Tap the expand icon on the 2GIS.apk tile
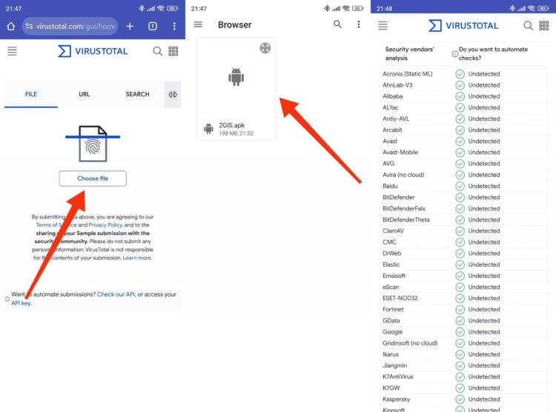Screen dimensions: 556x412 coord(265,48)
